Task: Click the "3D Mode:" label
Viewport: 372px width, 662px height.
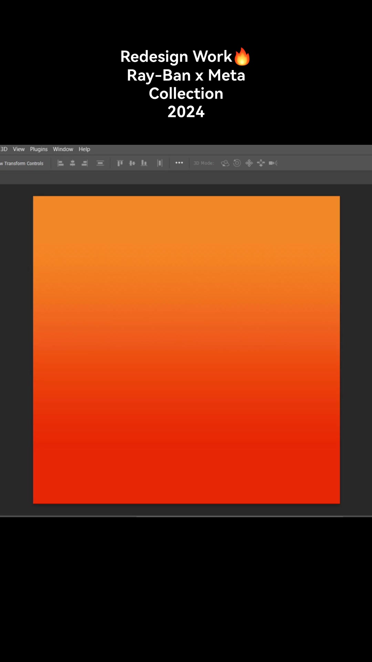Action: (x=204, y=163)
